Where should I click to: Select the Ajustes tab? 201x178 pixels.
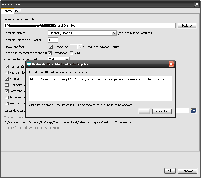(7, 11)
